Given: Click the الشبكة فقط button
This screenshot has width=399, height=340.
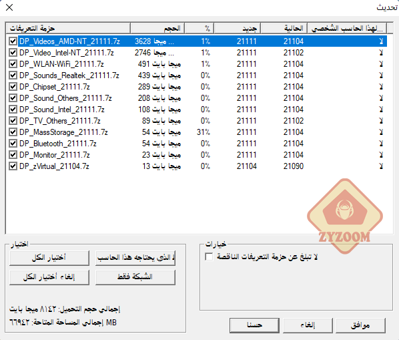Looking at the screenshot, I should (x=135, y=277).
